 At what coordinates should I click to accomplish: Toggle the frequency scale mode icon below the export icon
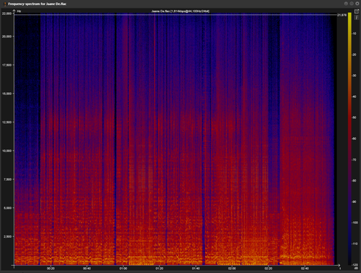pyautogui.click(x=357, y=17)
